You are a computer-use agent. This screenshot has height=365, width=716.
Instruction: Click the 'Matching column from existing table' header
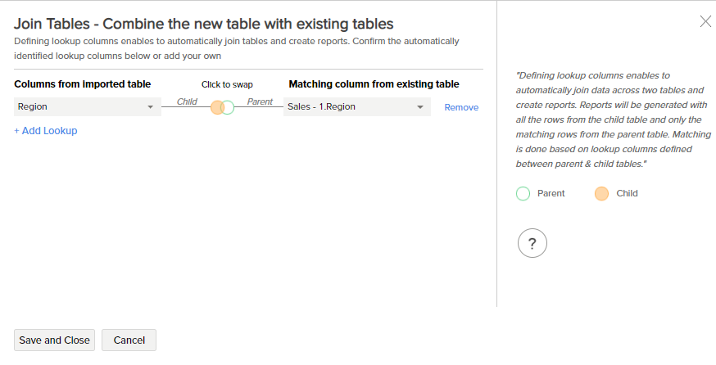coord(374,84)
